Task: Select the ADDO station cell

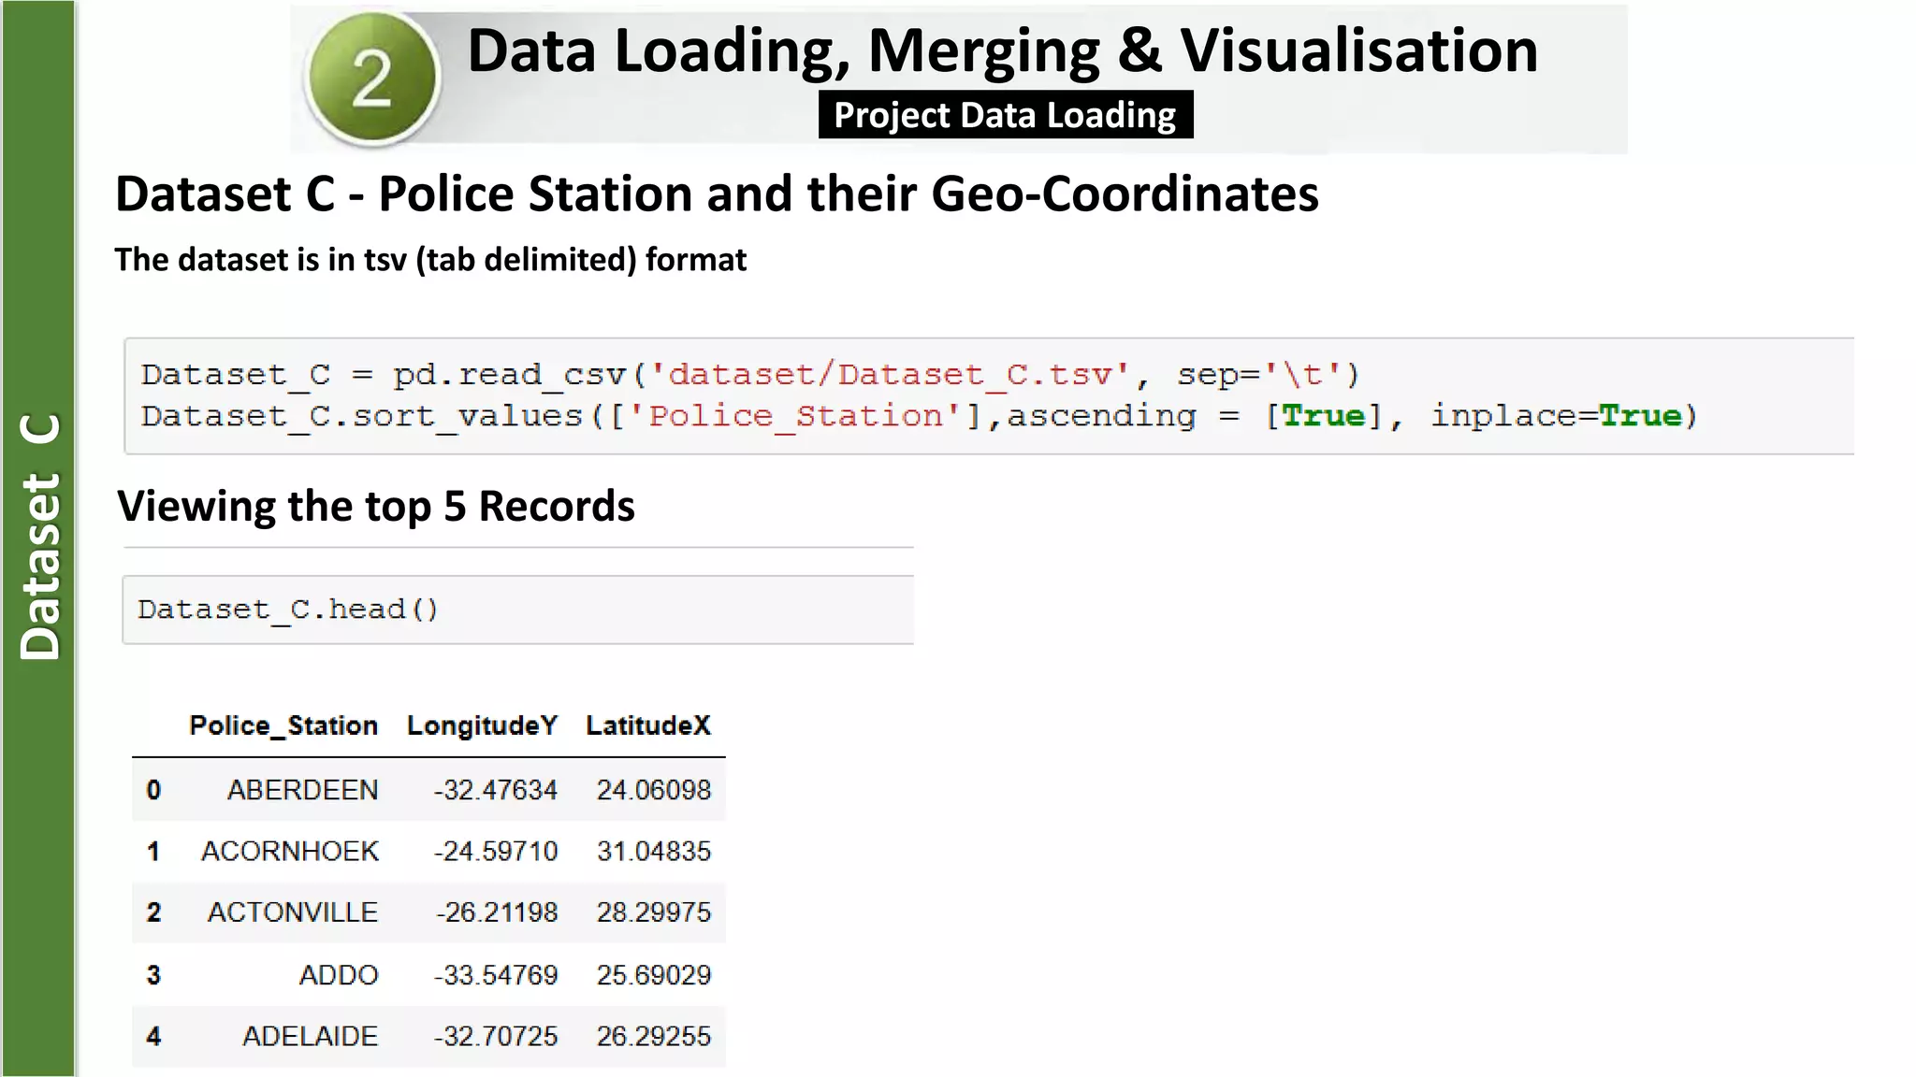Action: (339, 975)
